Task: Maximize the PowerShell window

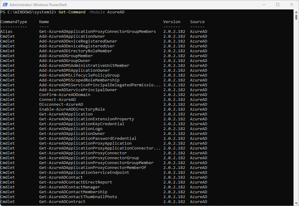Action: pyautogui.click(x=278, y=5)
